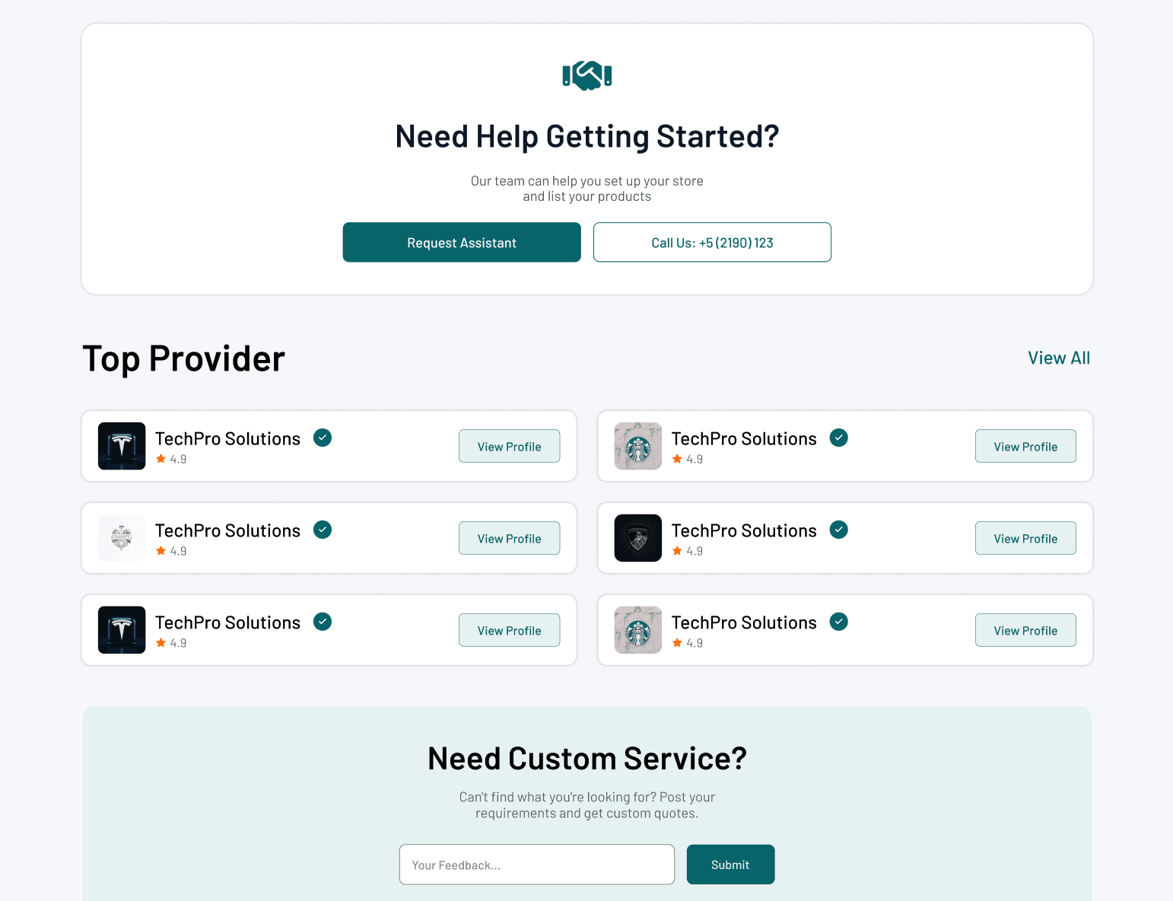View Profile for the silver emblem provider
The height and width of the screenshot is (901, 1173).
point(509,538)
